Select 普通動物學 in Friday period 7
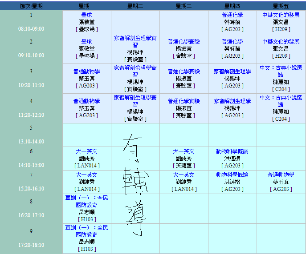 281,175
